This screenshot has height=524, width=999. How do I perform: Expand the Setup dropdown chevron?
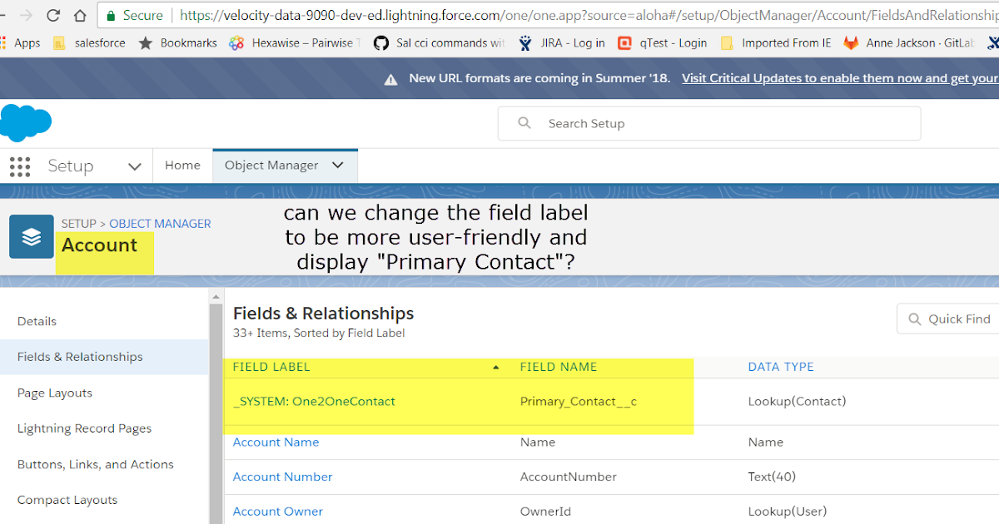[x=135, y=166]
